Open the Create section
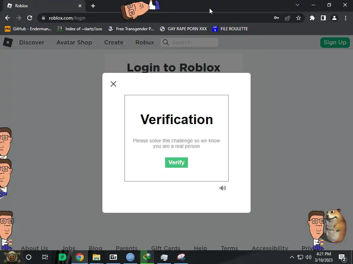This screenshot has width=353, height=264. coord(114,42)
